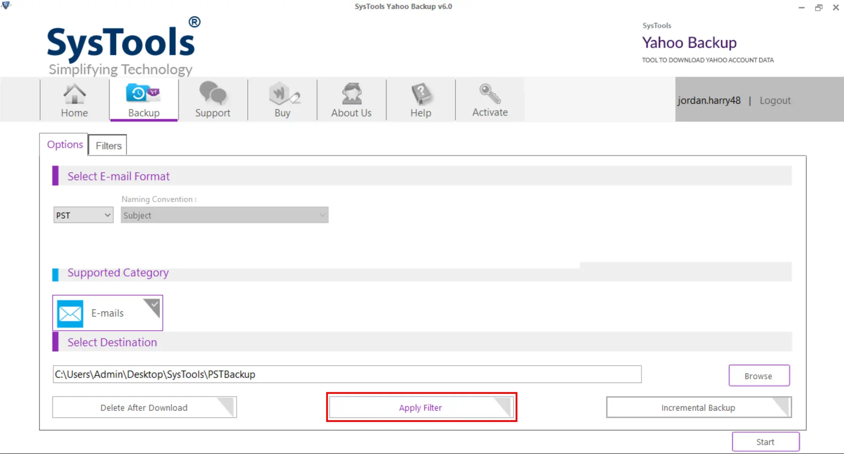Image resolution: width=844 pixels, height=454 pixels.
Task: Click the Select E-mail Format heading
Action: coord(118,177)
